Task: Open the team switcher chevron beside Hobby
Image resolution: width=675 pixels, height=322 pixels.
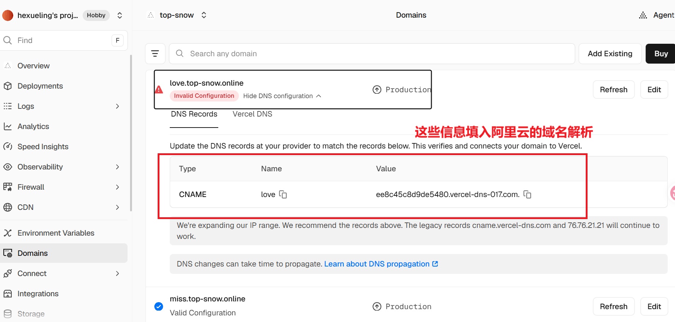Action: [120, 15]
